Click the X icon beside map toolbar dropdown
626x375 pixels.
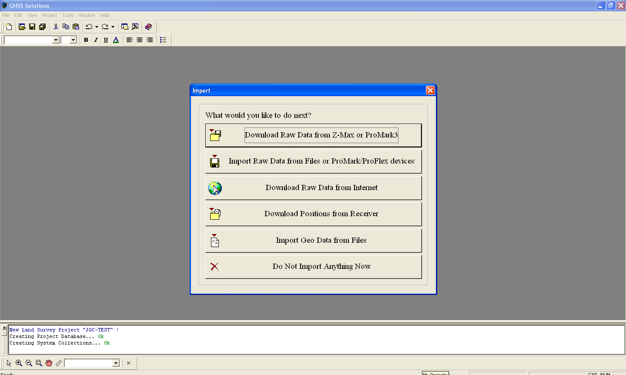coord(128,363)
